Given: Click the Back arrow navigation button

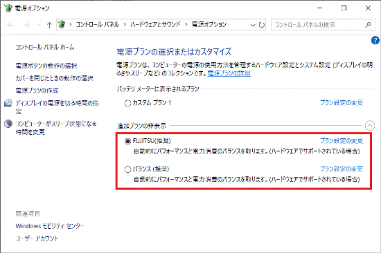Looking at the screenshot, I should (x=10, y=25).
